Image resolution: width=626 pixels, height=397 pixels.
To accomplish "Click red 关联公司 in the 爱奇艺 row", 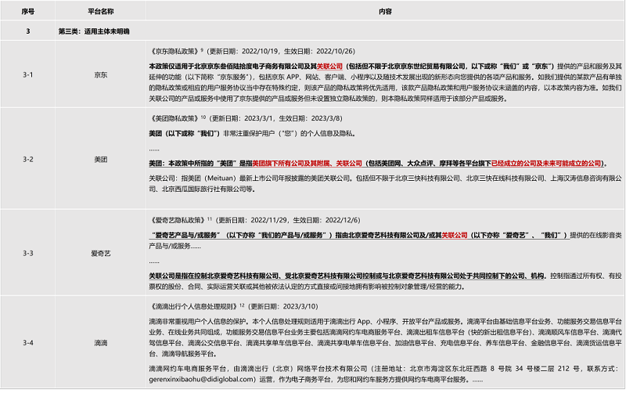I will pos(455,235).
